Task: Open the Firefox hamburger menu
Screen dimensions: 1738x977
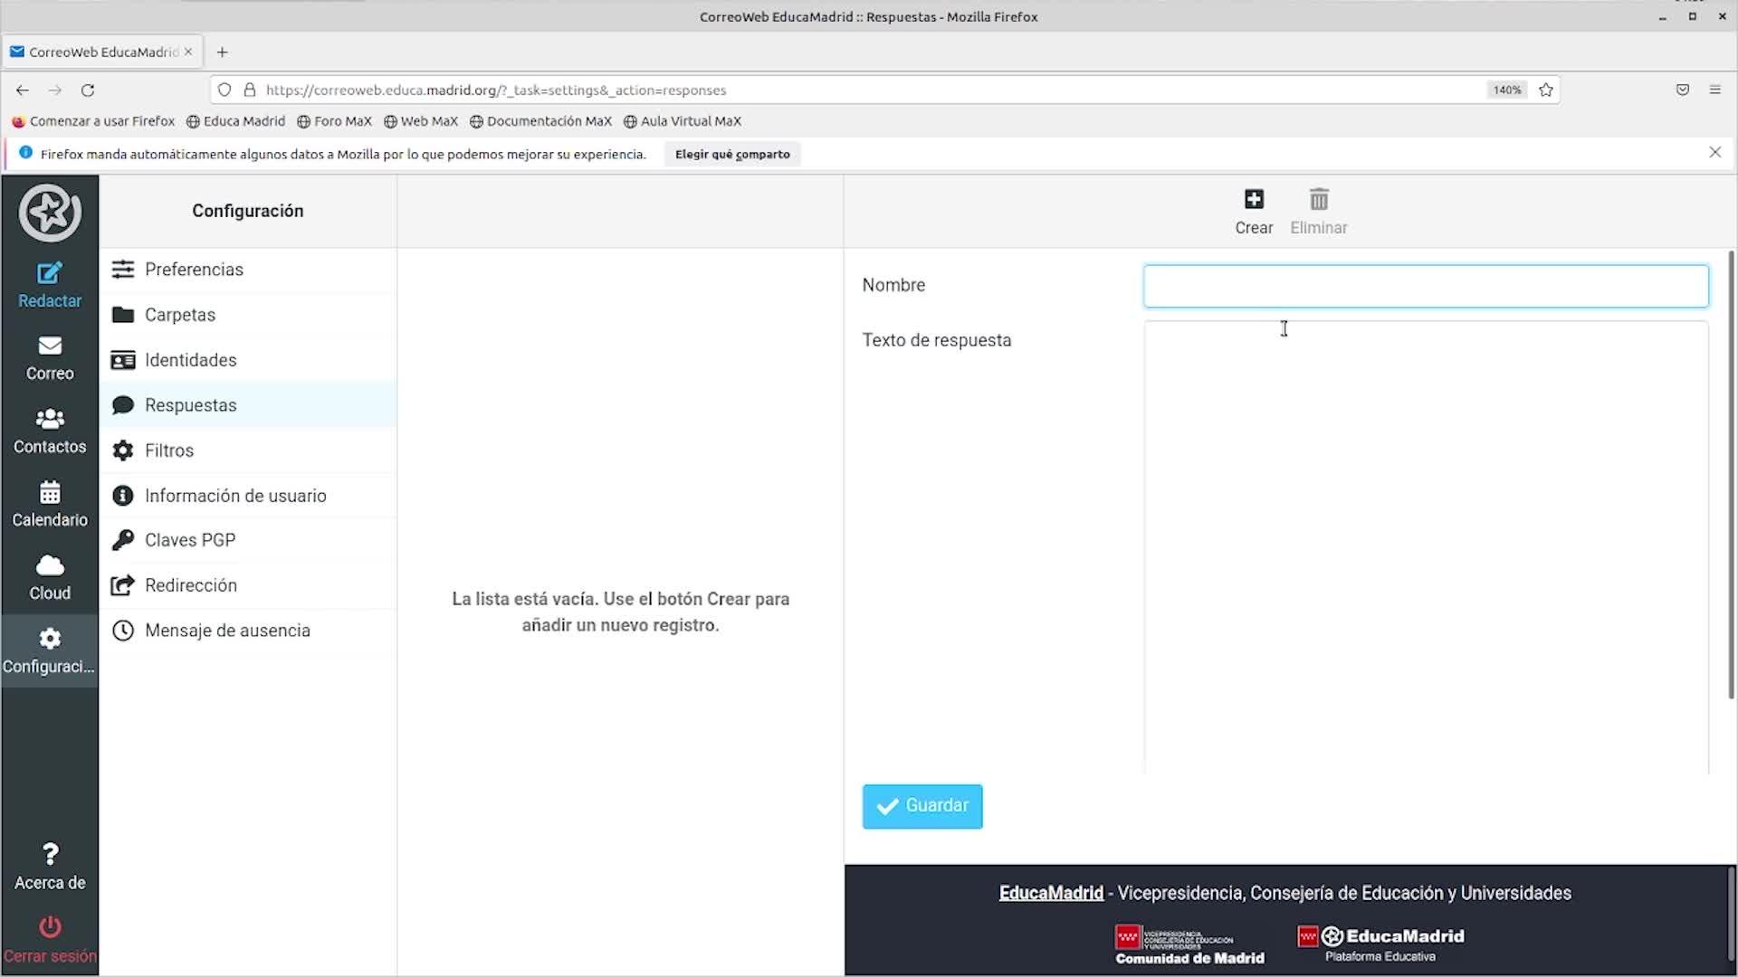Action: [1714, 90]
